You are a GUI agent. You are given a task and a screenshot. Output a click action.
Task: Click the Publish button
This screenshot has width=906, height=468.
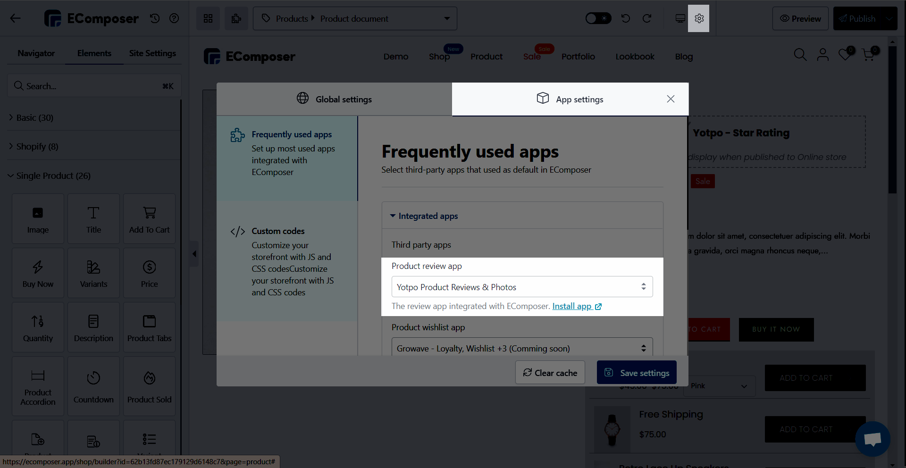coord(857,18)
